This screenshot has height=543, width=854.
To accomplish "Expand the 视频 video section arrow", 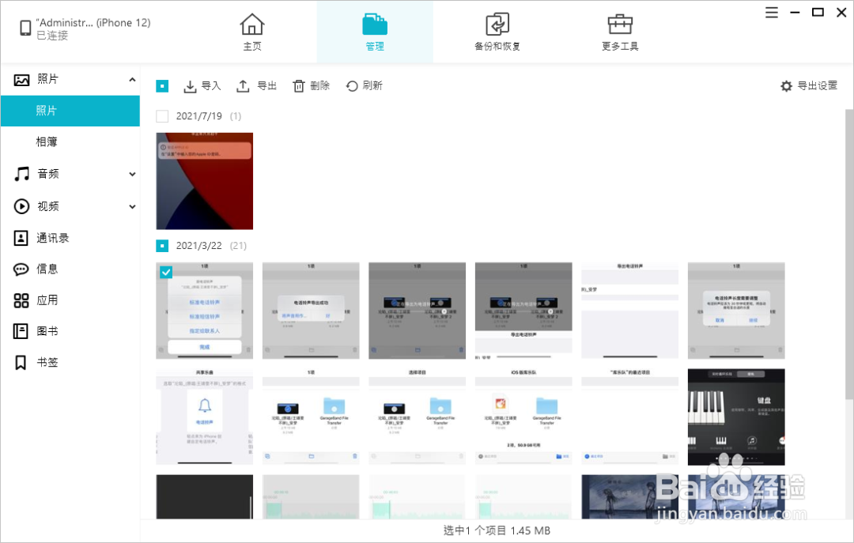I will [132, 206].
